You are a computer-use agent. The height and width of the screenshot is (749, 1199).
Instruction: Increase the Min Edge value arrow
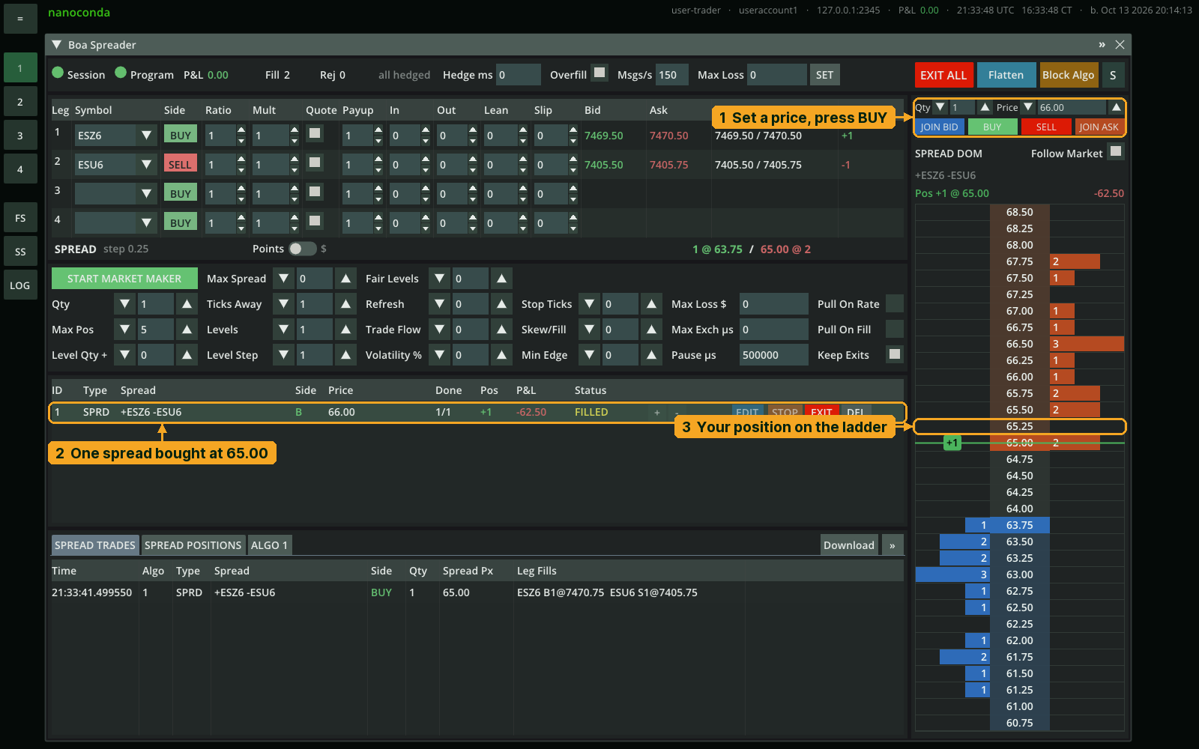(651, 355)
